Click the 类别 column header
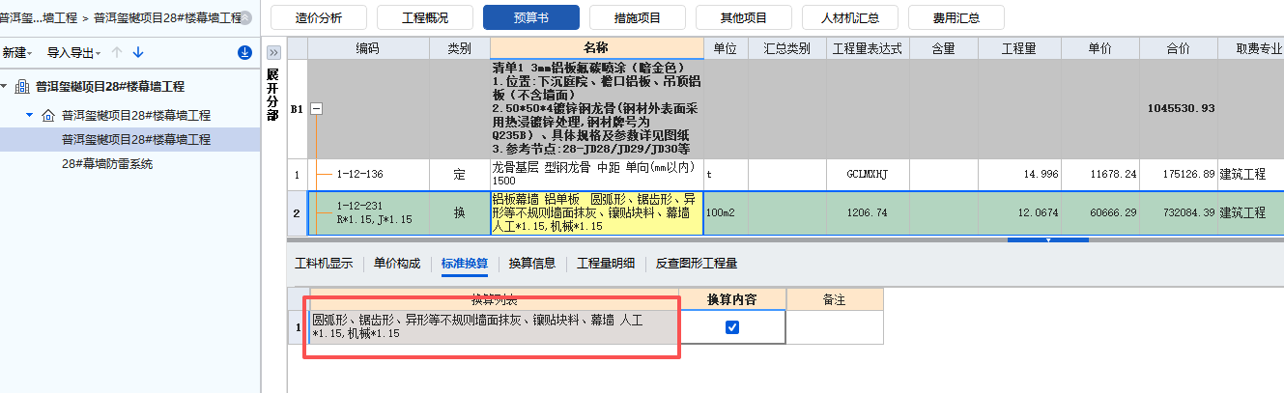The width and height of the screenshot is (1284, 393). tap(459, 48)
